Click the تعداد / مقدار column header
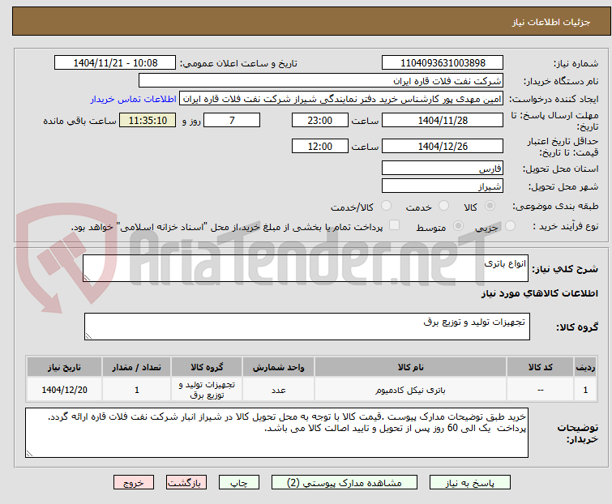 click(x=137, y=367)
